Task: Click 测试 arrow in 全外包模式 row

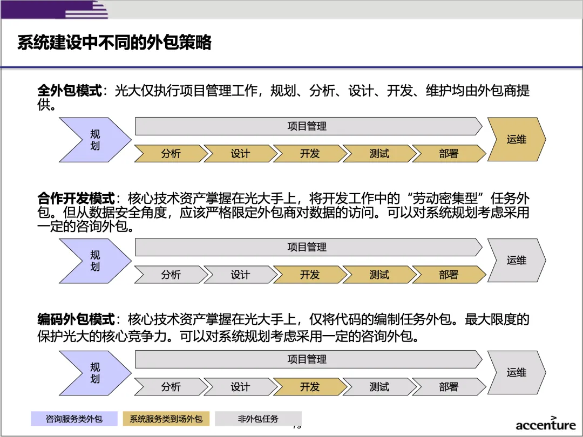Action: coord(379,153)
